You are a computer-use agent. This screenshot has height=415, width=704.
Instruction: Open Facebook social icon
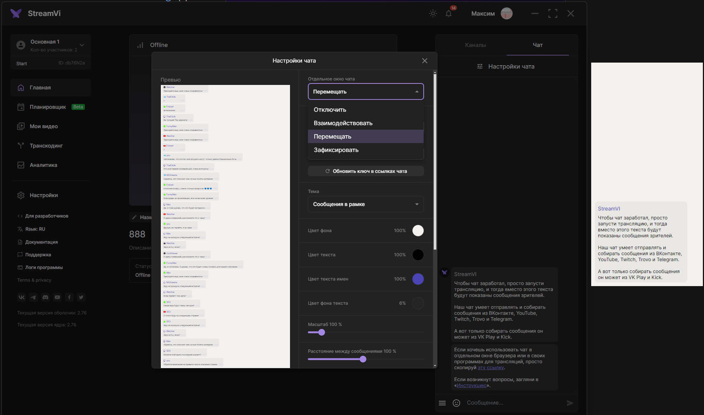(69, 297)
